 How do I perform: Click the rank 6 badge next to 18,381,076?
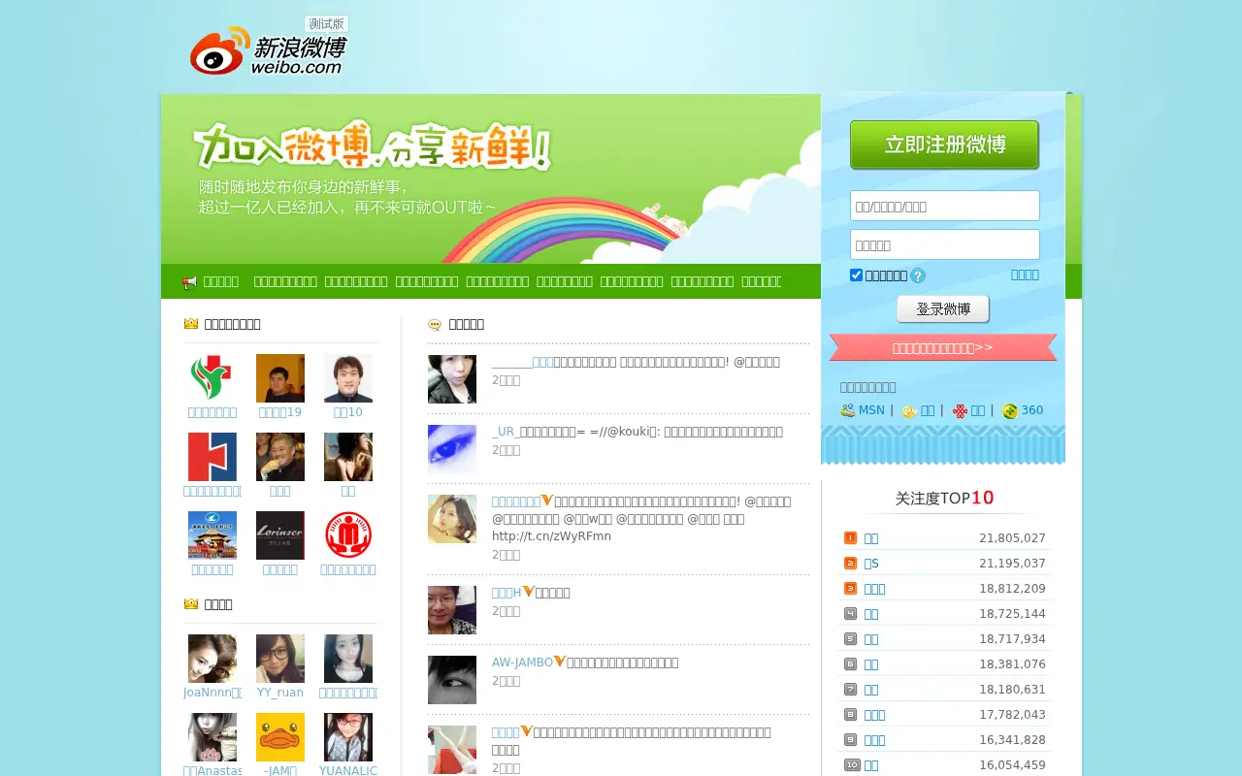(x=850, y=664)
